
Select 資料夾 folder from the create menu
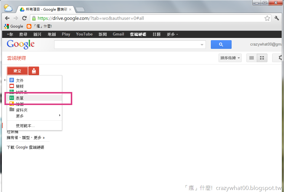[34, 110]
